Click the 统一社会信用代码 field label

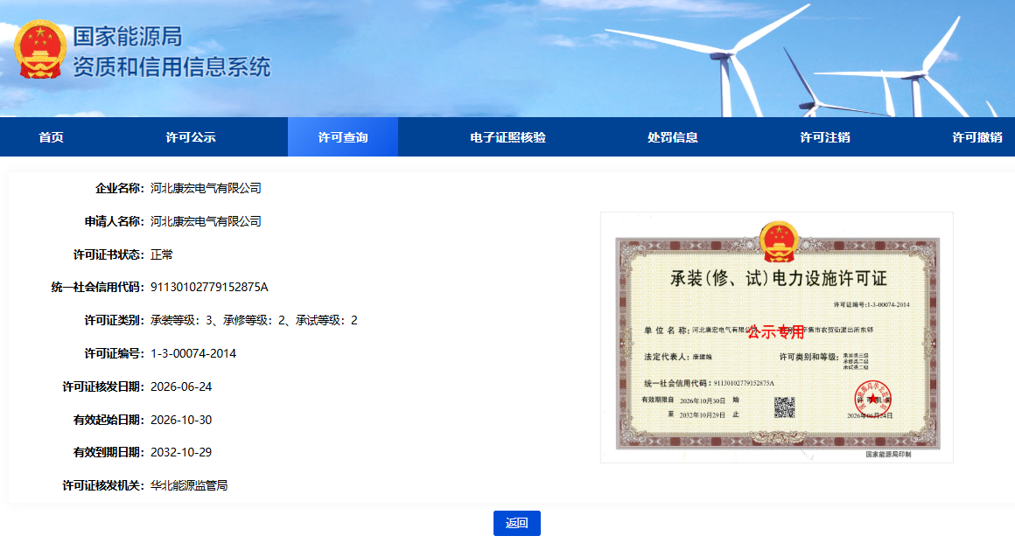tap(98, 287)
